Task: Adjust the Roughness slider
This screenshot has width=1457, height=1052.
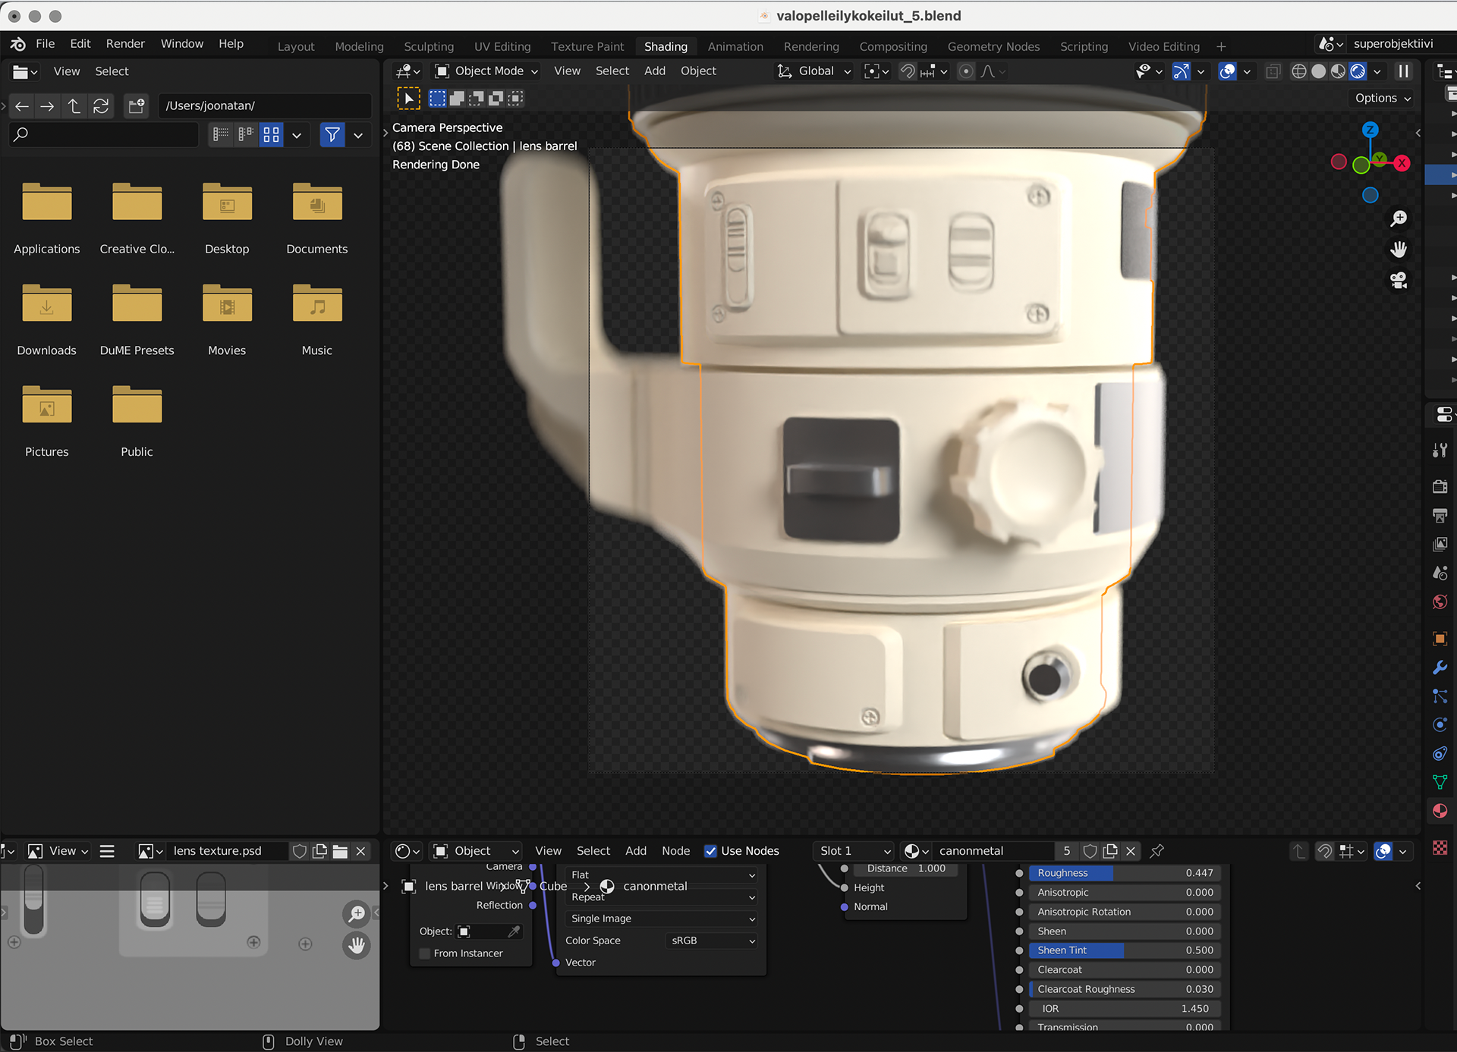Action: point(1125,873)
